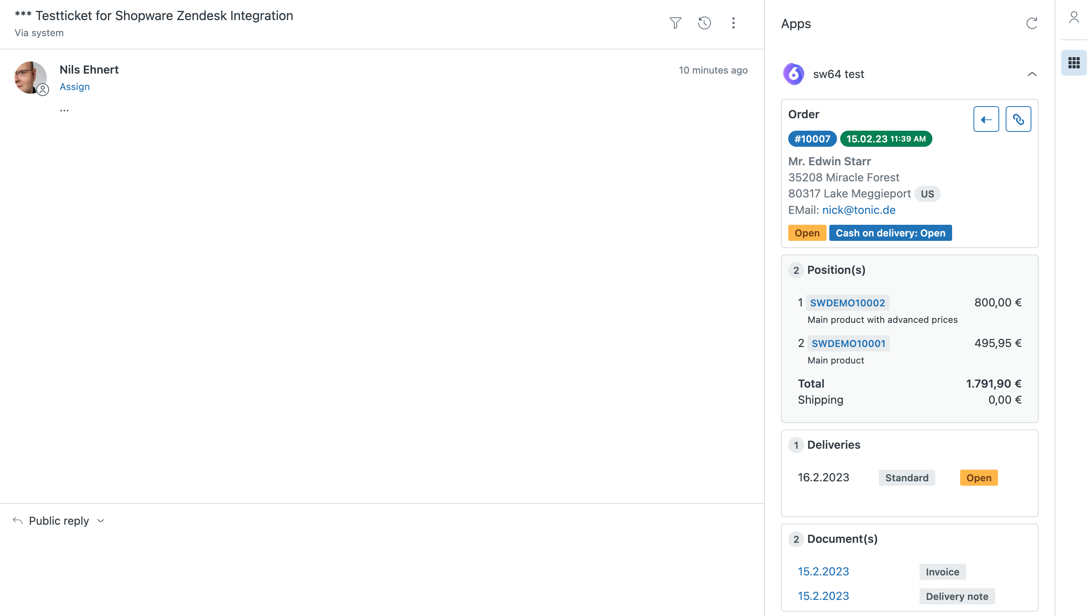Open the Invoice document dated 15.2.2023
This screenshot has height=616, width=1091.
(823, 572)
